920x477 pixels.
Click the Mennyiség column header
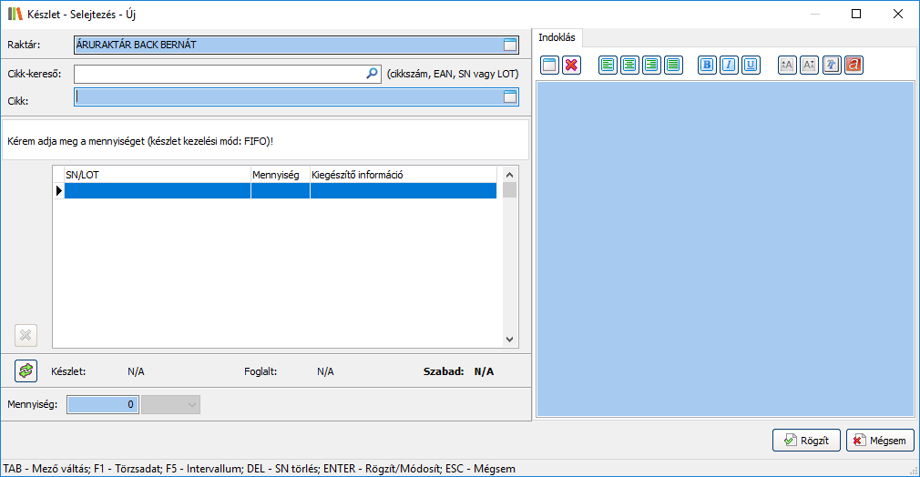280,175
